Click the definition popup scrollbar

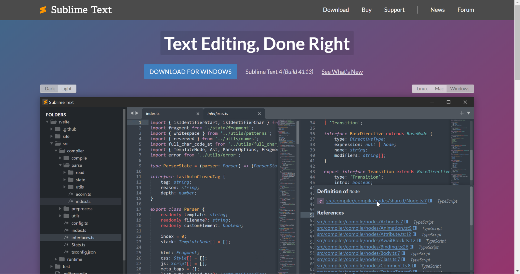pyautogui.click(x=471, y=206)
